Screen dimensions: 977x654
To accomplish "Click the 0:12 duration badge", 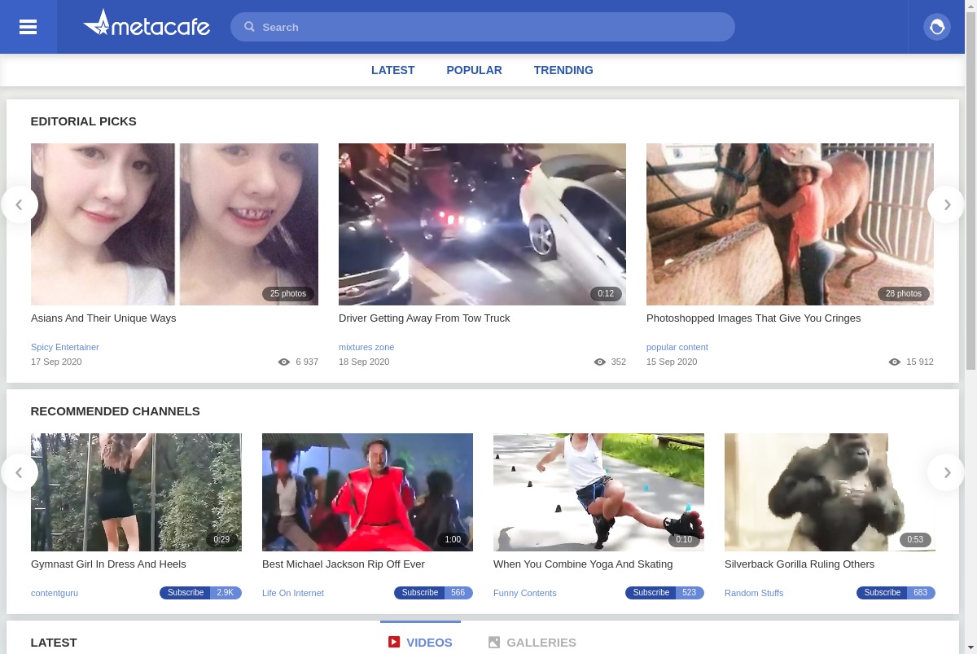I will coord(606,294).
